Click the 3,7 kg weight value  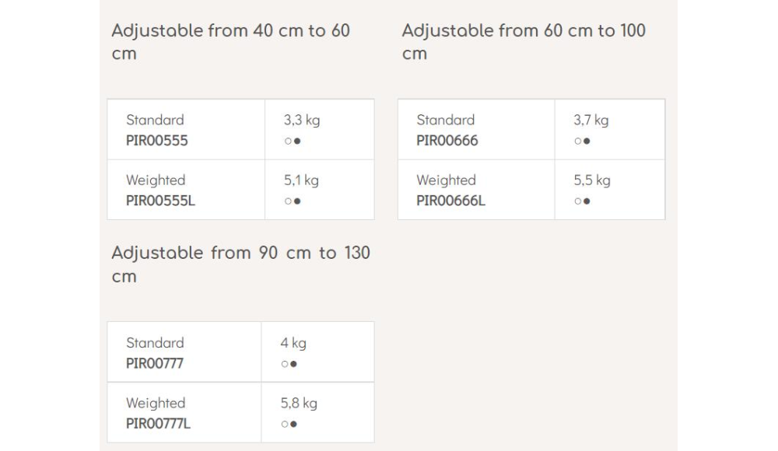pyautogui.click(x=591, y=120)
